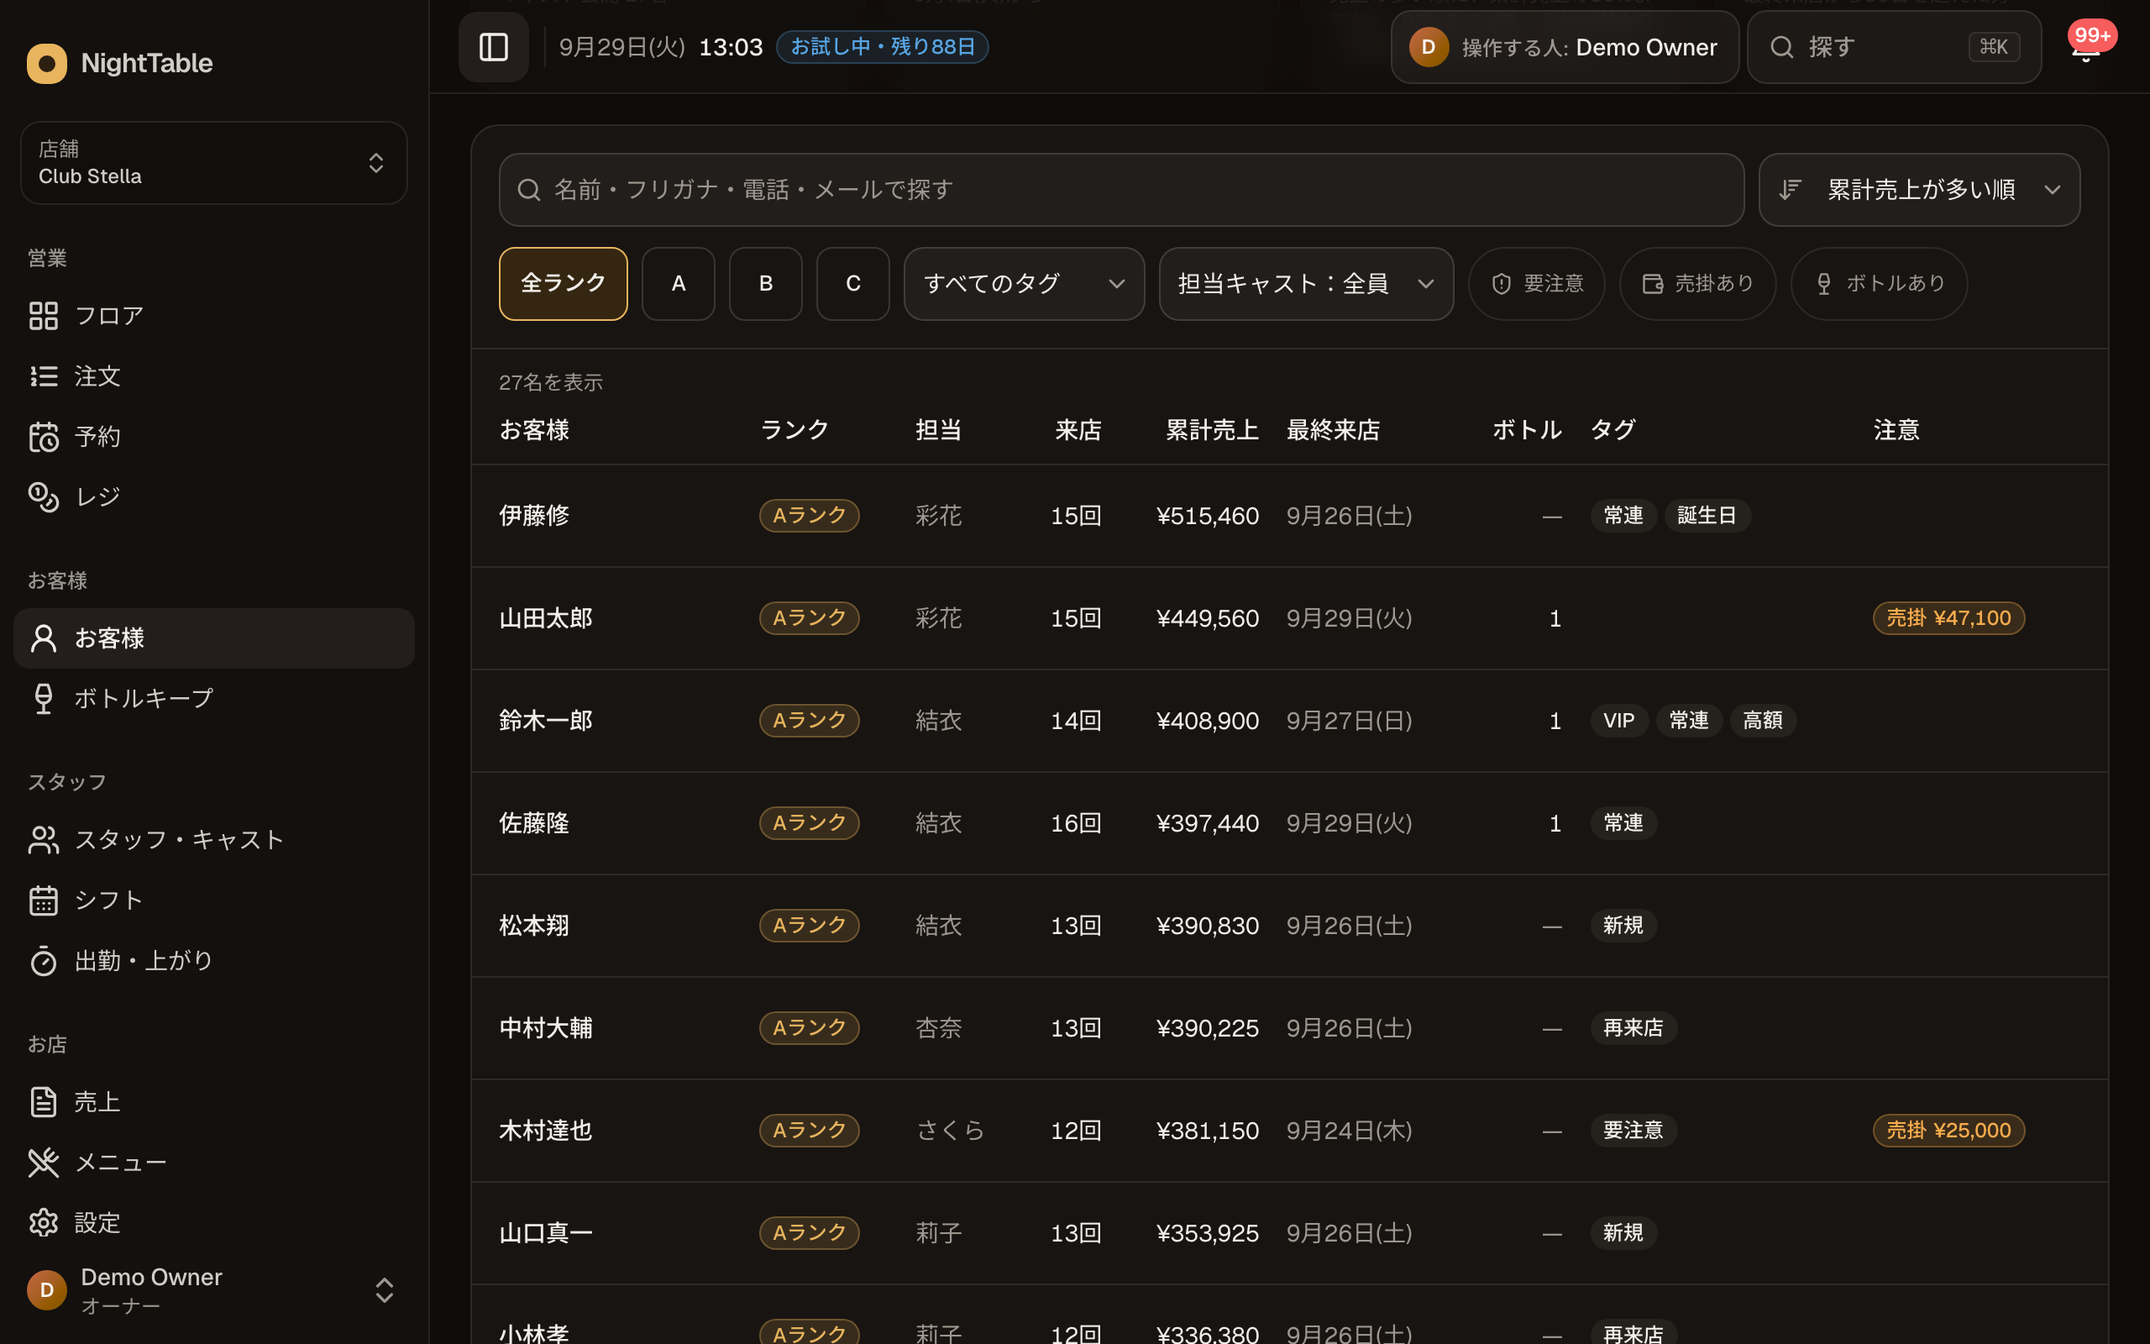Toggle the ボトルあり filter chip
2150x1344 pixels.
pyautogui.click(x=1879, y=284)
